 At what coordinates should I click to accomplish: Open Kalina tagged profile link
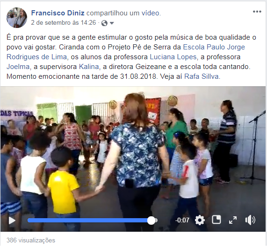89,67
